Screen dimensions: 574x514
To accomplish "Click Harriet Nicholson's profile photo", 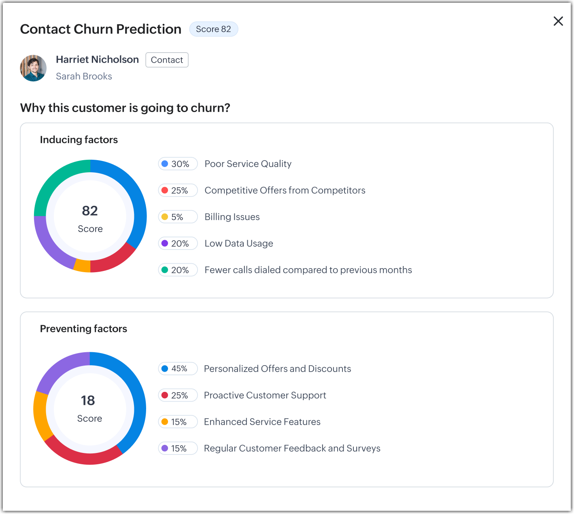I will pos(33,68).
